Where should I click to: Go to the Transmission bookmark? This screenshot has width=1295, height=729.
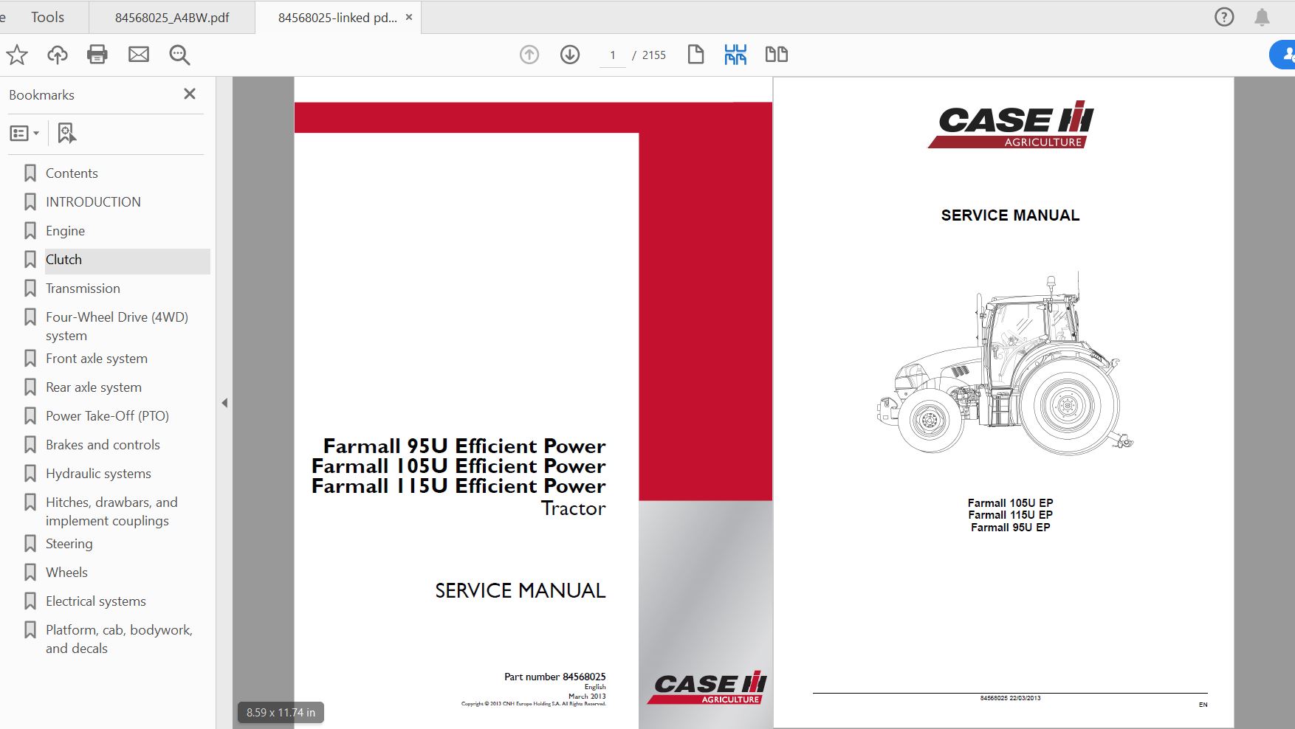pyautogui.click(x=83, y=289)
